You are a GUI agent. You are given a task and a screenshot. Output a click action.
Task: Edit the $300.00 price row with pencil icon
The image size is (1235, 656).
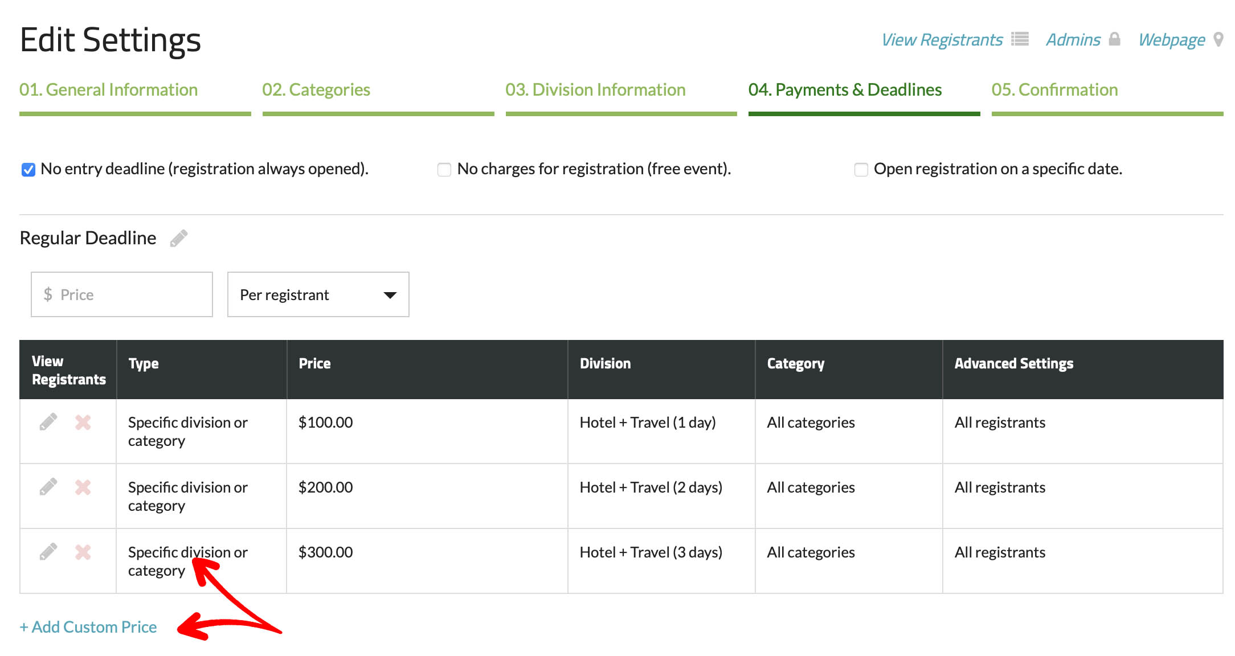tap(48, 552)
